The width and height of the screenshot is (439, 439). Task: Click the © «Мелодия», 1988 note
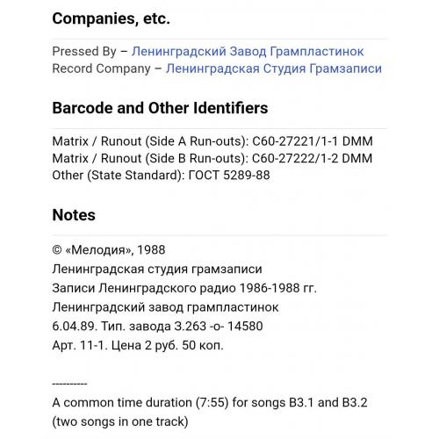pyautogui.click(x=109, y=250)
